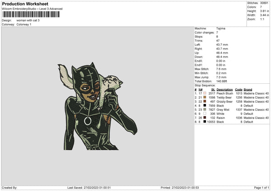Image resolution: width=271 pixels, height=191 pixels.
Task: Click the 'St.' column header
Action: pyautogui.click(x=213, y=90)
